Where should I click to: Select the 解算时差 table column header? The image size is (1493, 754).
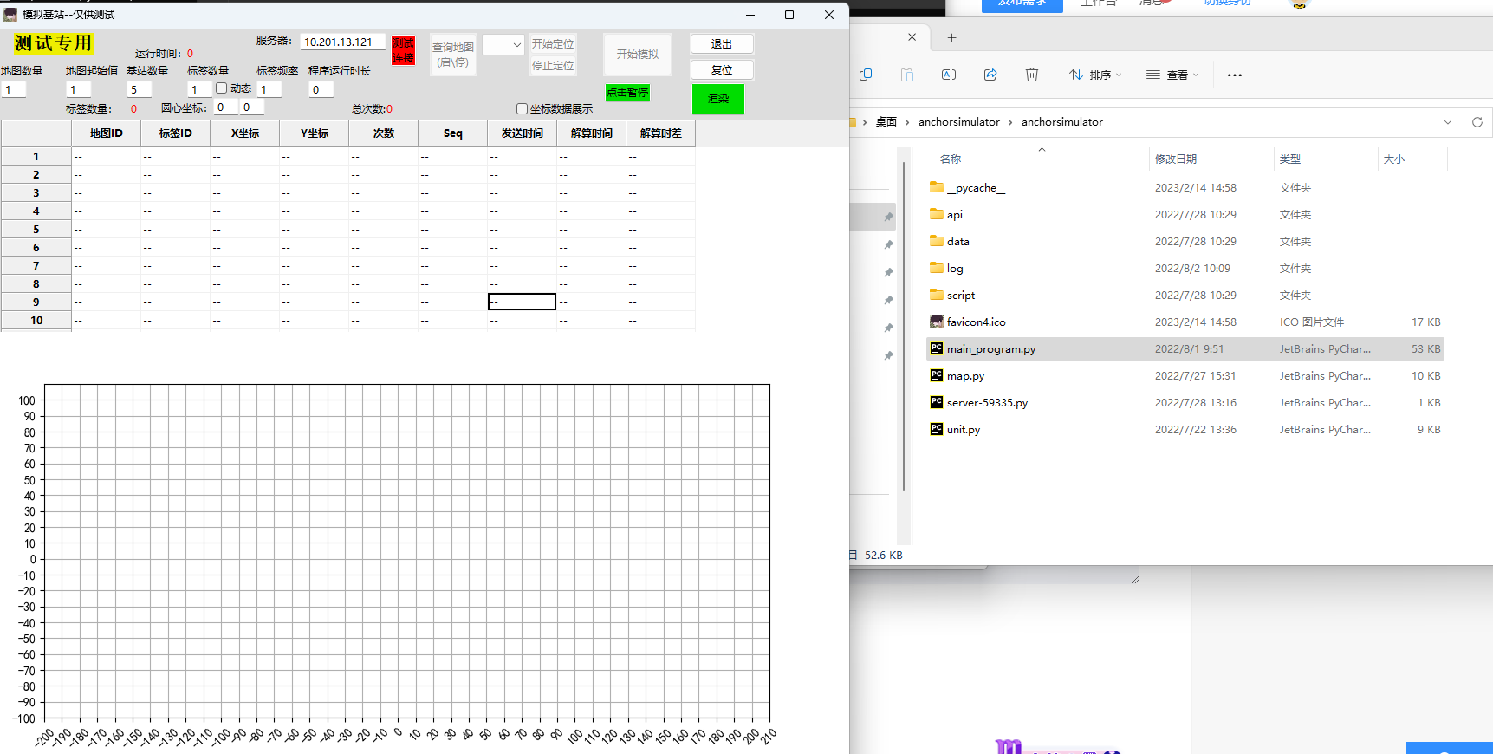tap(660, 133)
